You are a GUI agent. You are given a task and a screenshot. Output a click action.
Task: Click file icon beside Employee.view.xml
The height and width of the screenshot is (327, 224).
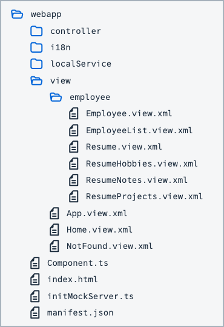point(74,113)
